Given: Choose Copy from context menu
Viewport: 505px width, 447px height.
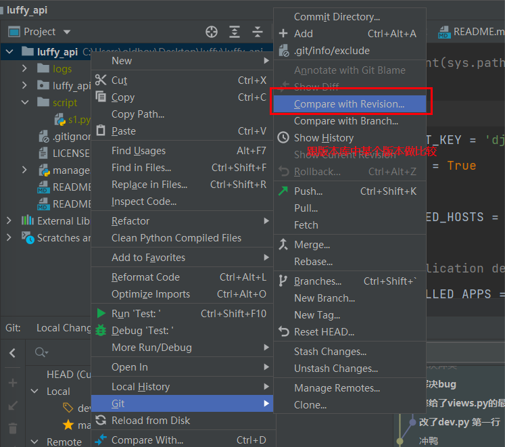Looking at the screenshot, I should [x=183, y=97].
